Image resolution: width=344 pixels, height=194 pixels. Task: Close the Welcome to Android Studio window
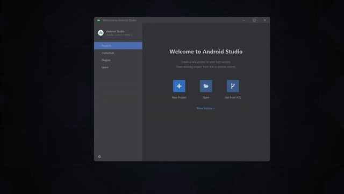265,20
